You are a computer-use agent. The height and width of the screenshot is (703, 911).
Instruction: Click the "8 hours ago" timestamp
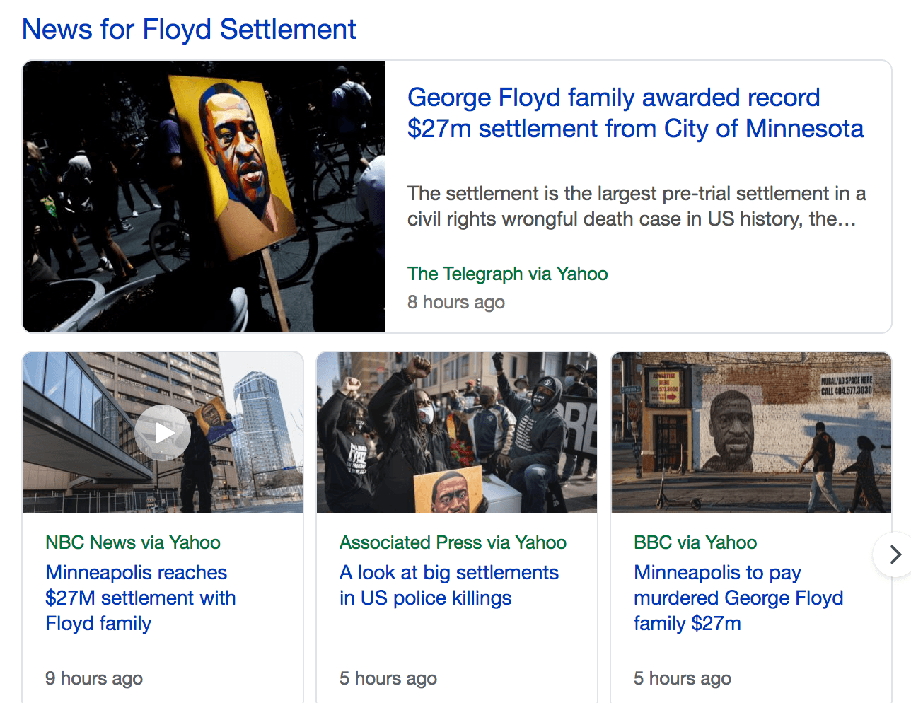point(455,302)
